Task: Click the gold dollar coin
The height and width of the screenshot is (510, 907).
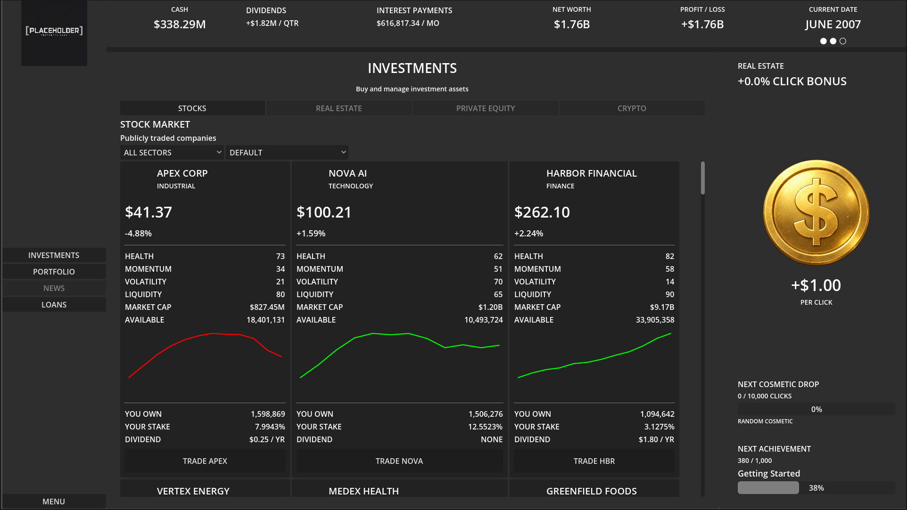Action: click(x=816, y=212)
